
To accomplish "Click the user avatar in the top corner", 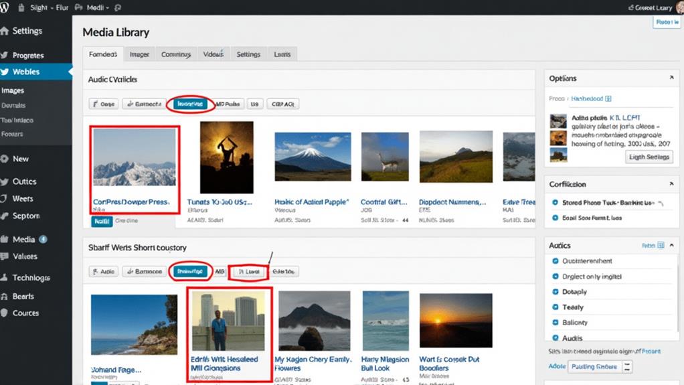I will pyautogui.click(x=679, y=7).
